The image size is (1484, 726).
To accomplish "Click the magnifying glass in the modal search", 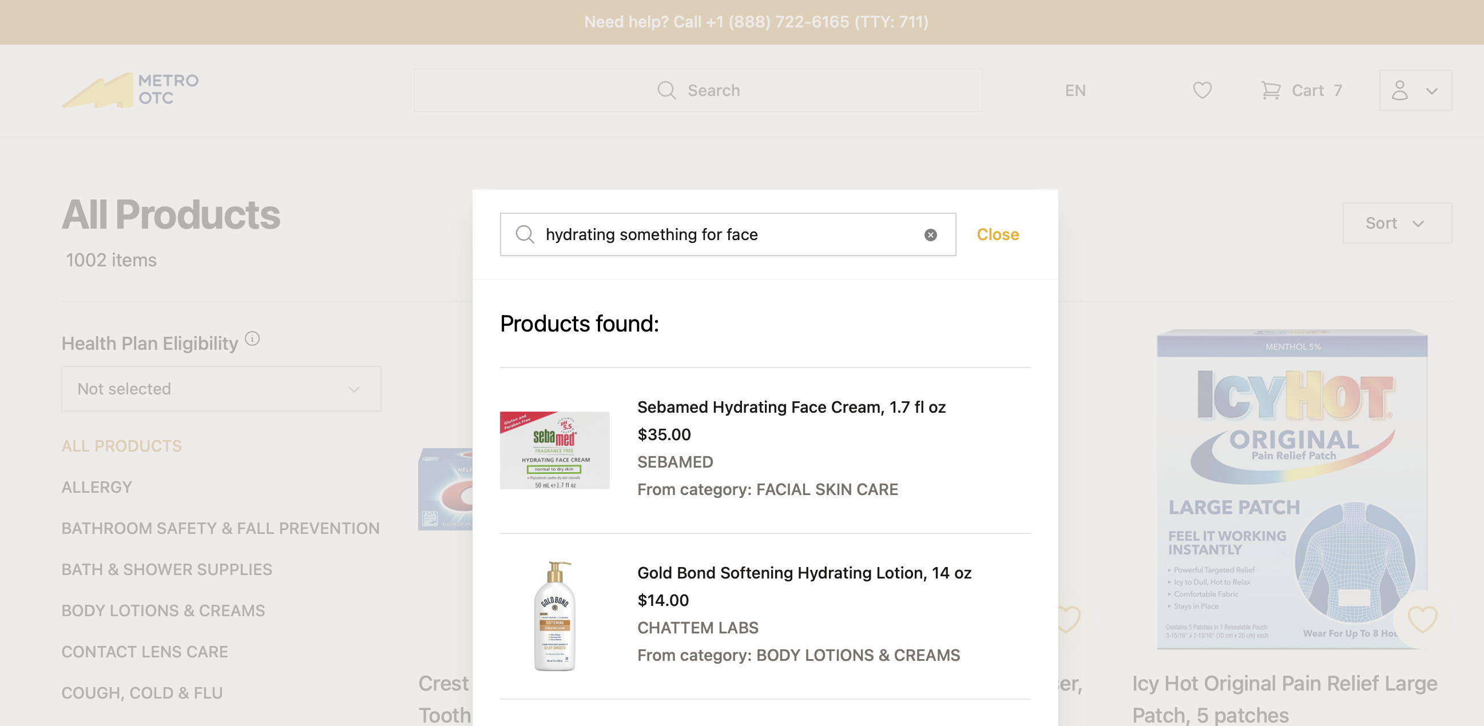I will point(525,234).
